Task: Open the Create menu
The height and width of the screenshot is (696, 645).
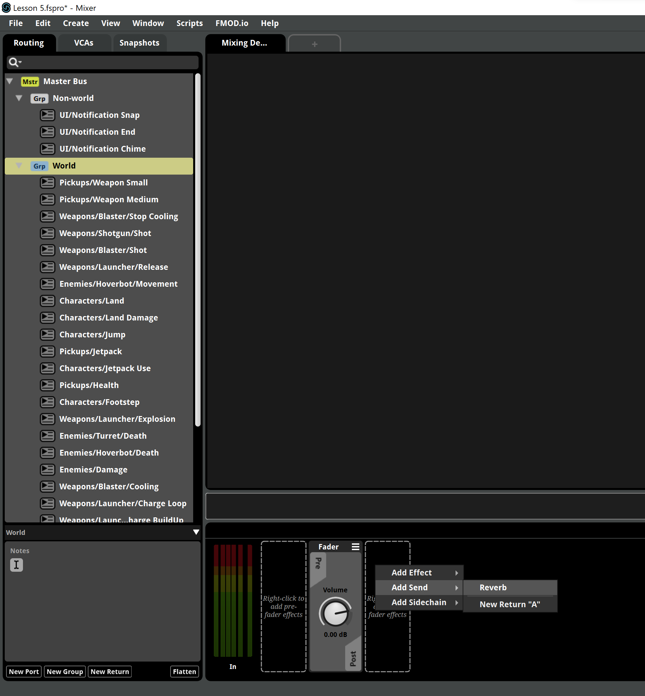Action: (x=76, y=23)
